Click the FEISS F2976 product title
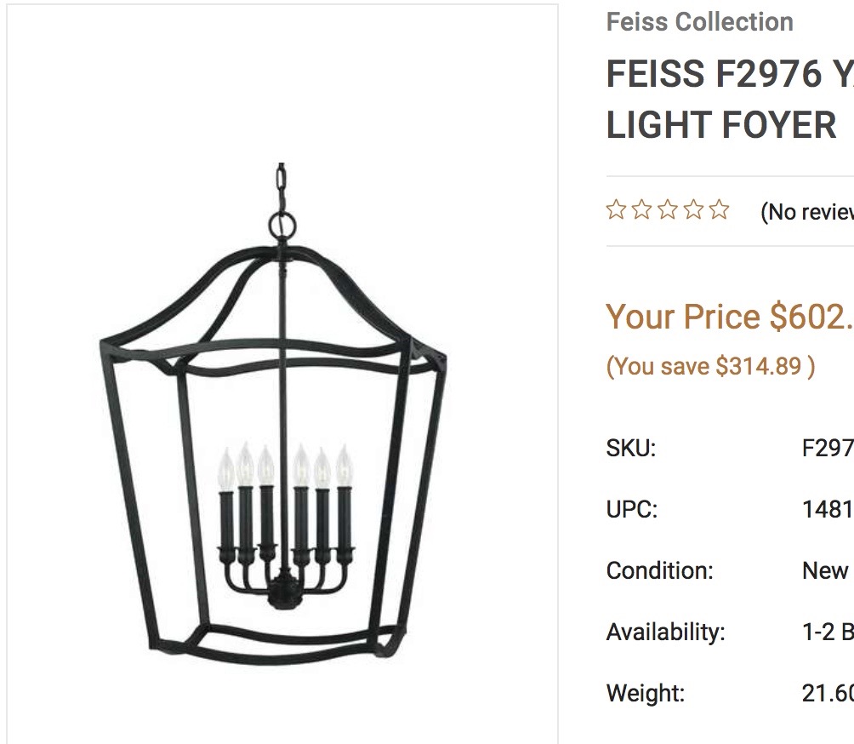This screenshot has width=854, height=744. [730, 100]
